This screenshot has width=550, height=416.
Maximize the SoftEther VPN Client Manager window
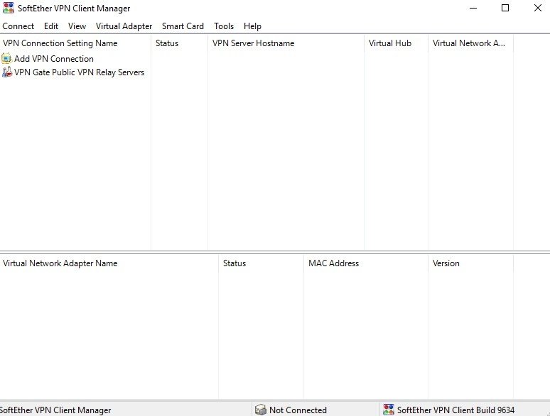[505, 8]
